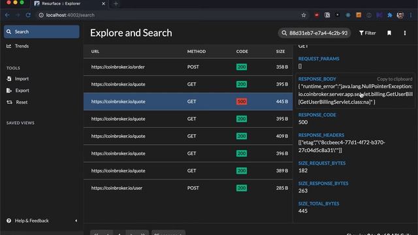Click the search query input field
Viewport: 418px width, 235px height.
tap(319, 33)
